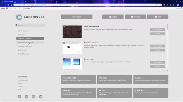The image size is (183, 102).
Task: Click the browser Forward arrow
Action: (5, 5)
